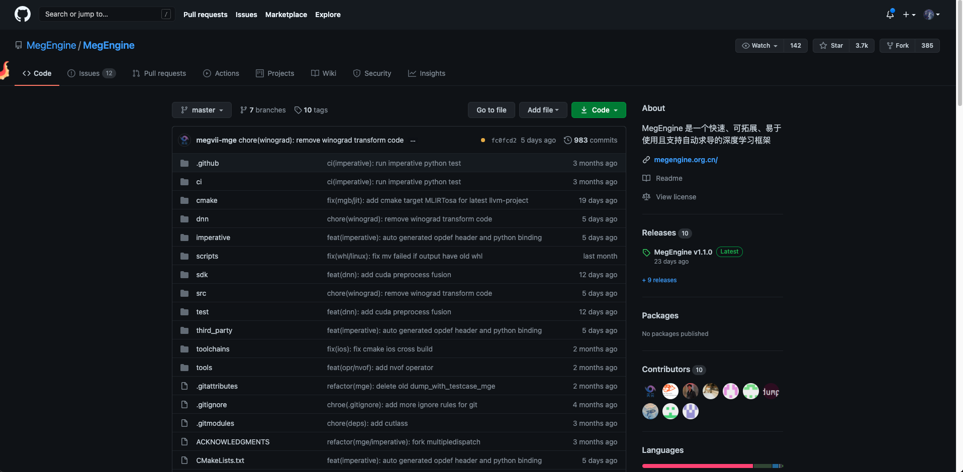963x472 pixels.
Task: Open the megengine.org.cn website link
Action: (x=686, y=160)
